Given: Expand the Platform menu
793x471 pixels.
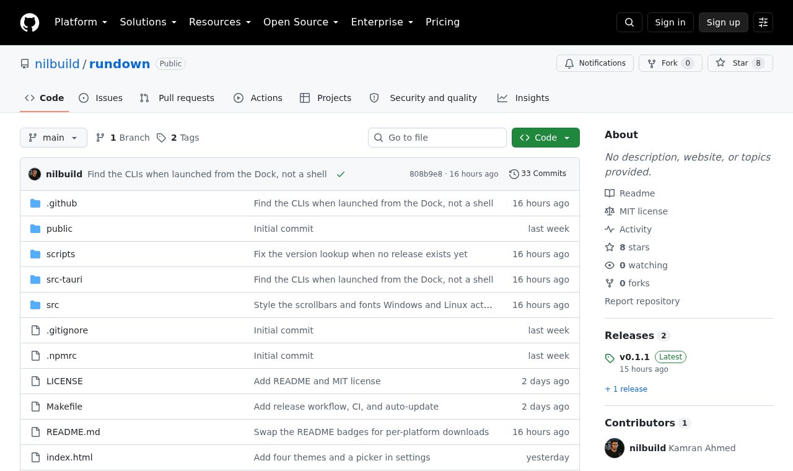Looking at the screenshot, I should (x=81, y=22).
